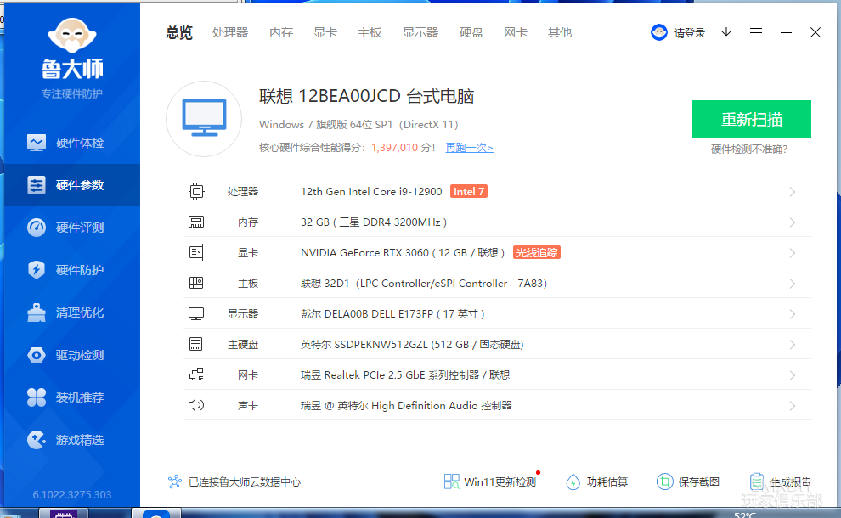Expand the 显卡 row chevron
The height and width of the screenshot is (518, 841).
[793, 253]
